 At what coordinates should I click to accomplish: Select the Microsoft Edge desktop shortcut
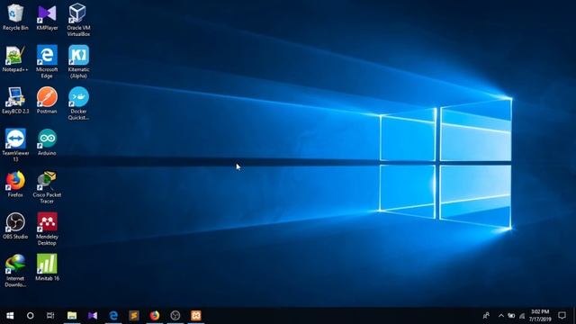click(47, 61)
